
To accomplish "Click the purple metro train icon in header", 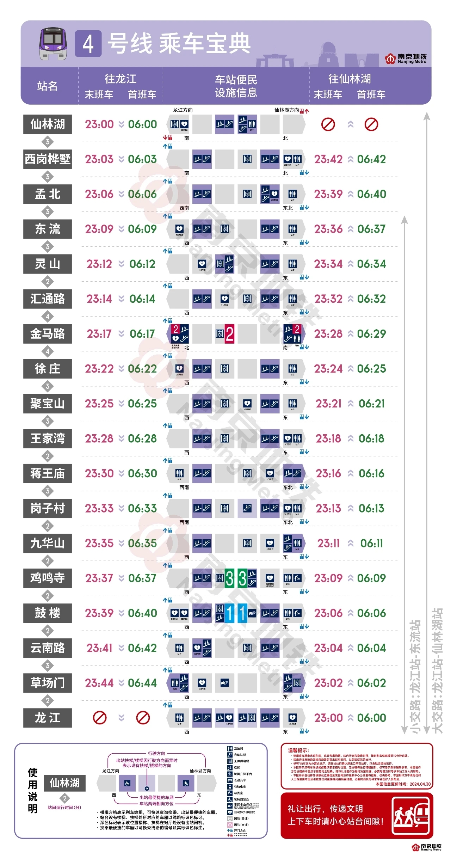I will click(x=53, y=43).
